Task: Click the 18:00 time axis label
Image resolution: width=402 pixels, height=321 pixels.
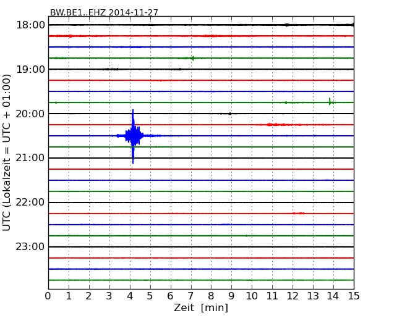Action: click(30, 25)
